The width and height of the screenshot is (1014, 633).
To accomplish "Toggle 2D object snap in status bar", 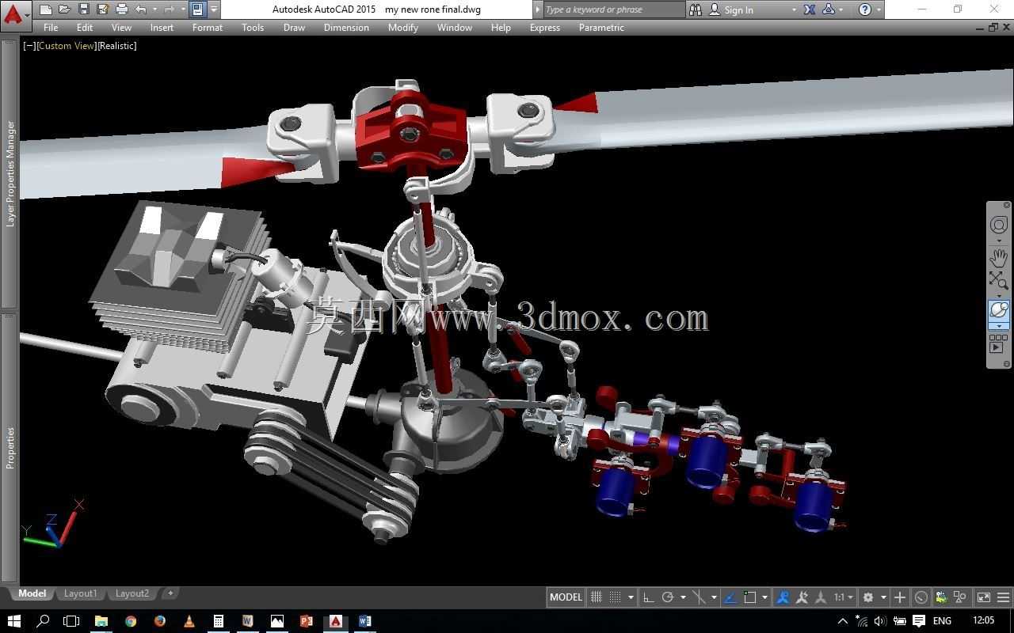I will [750, 597].
